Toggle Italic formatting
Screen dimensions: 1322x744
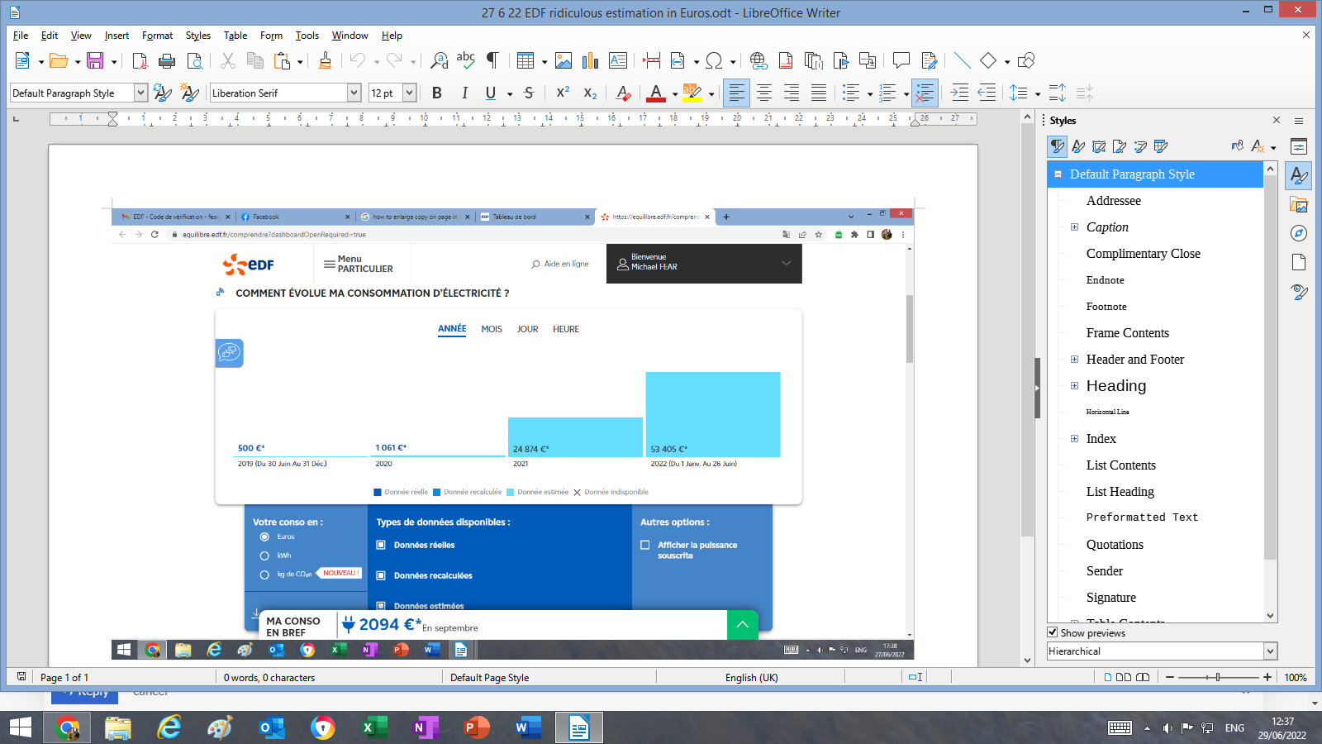point(464,93)
